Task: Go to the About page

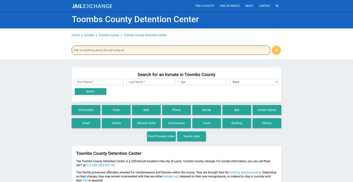Action: pos(249,6)
